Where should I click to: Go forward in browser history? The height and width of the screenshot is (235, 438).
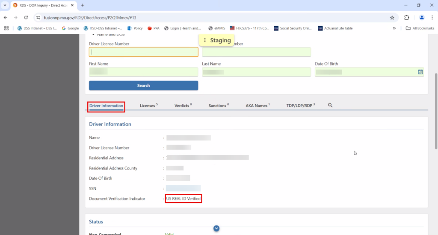point(16,18)
